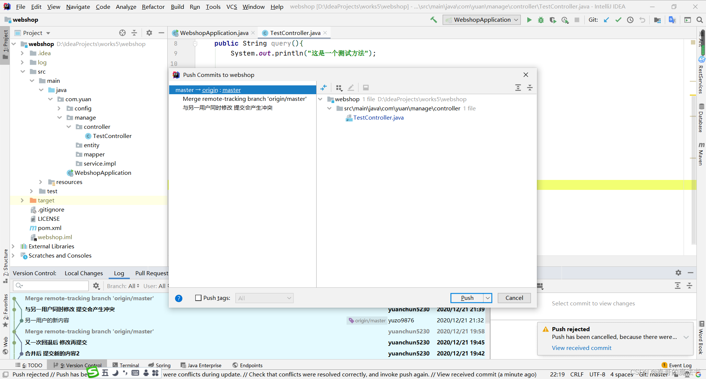Open the User: All filter dropdown
This screenshot has height=379, width=706.
156,286
